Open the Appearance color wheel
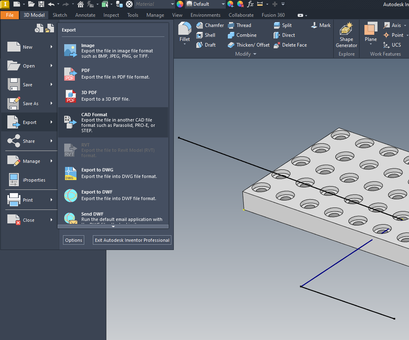 pyautogui.click(x=180, y=4)
